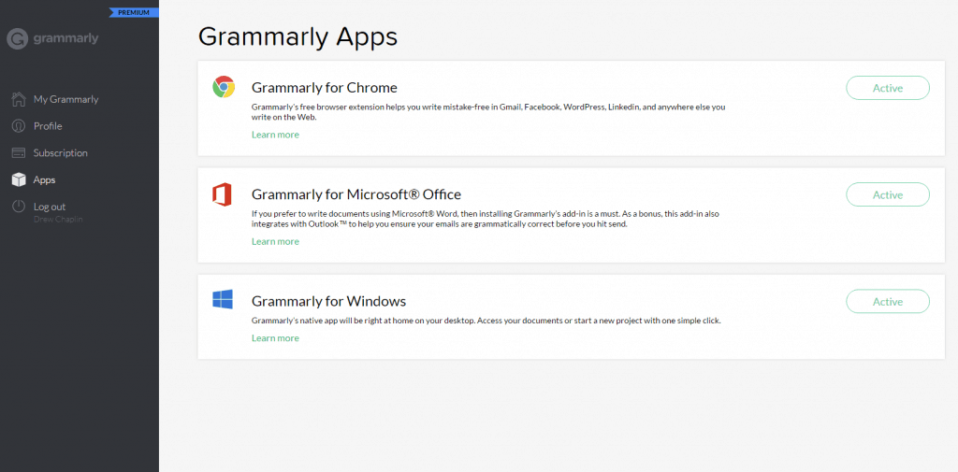958x472 pixels.
Task: Click the Grammarly for Microsoft® Office heading
Action: tap(356, 194)
